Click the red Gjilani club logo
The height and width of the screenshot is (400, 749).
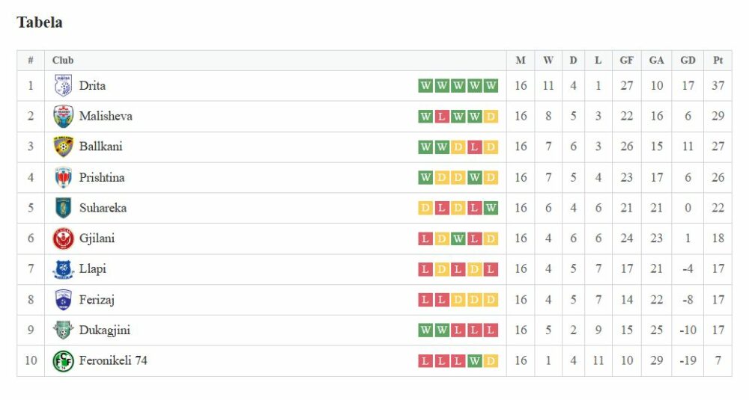tap(63, 239)
